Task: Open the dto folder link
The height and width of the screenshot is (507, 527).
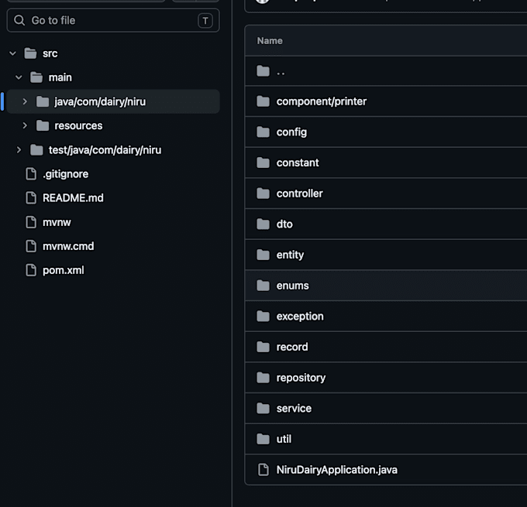Action: 284,224
